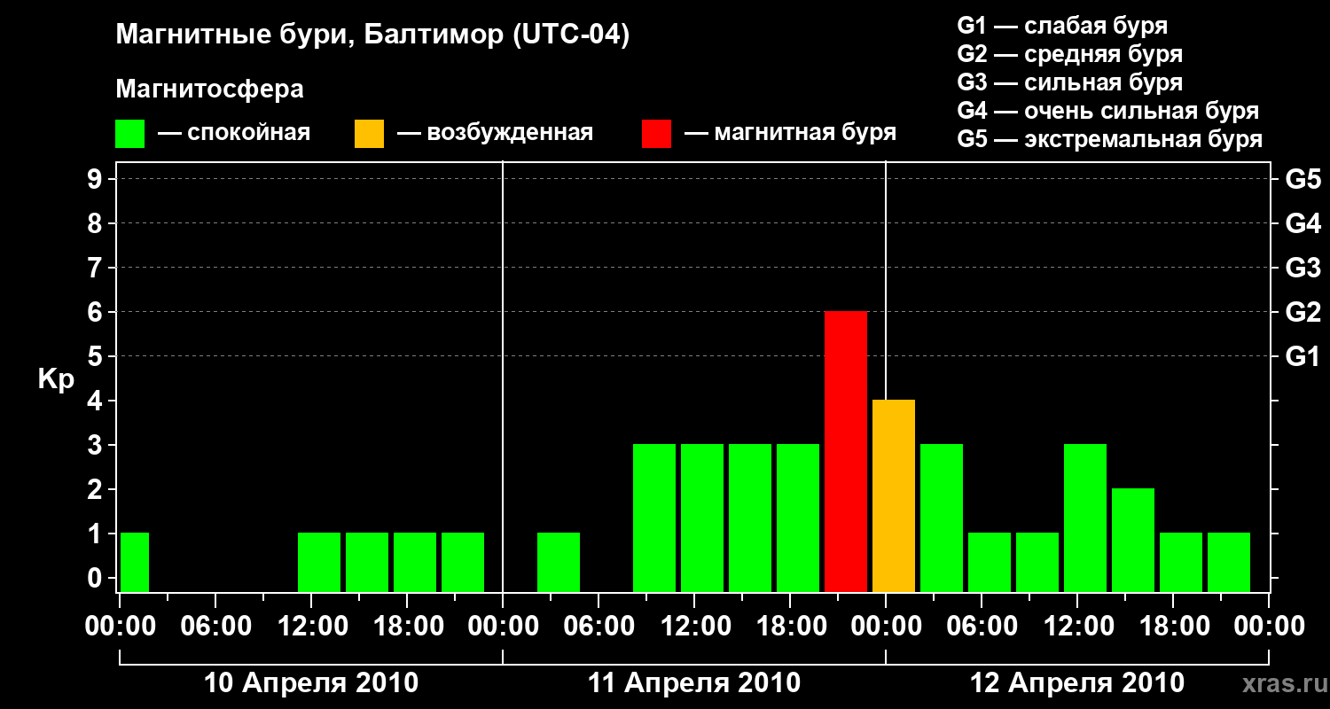Click the '— возбужденная' legend label
Viewport: 1330px width, 709px height.
495,134
